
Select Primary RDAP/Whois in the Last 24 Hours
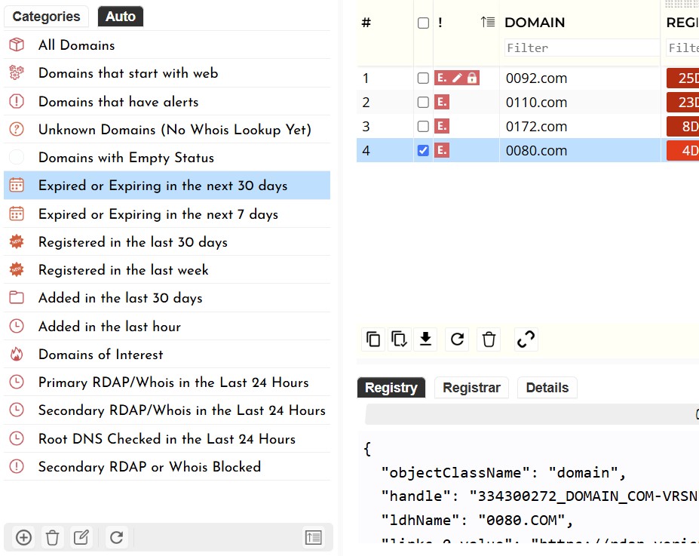point(167,382)
